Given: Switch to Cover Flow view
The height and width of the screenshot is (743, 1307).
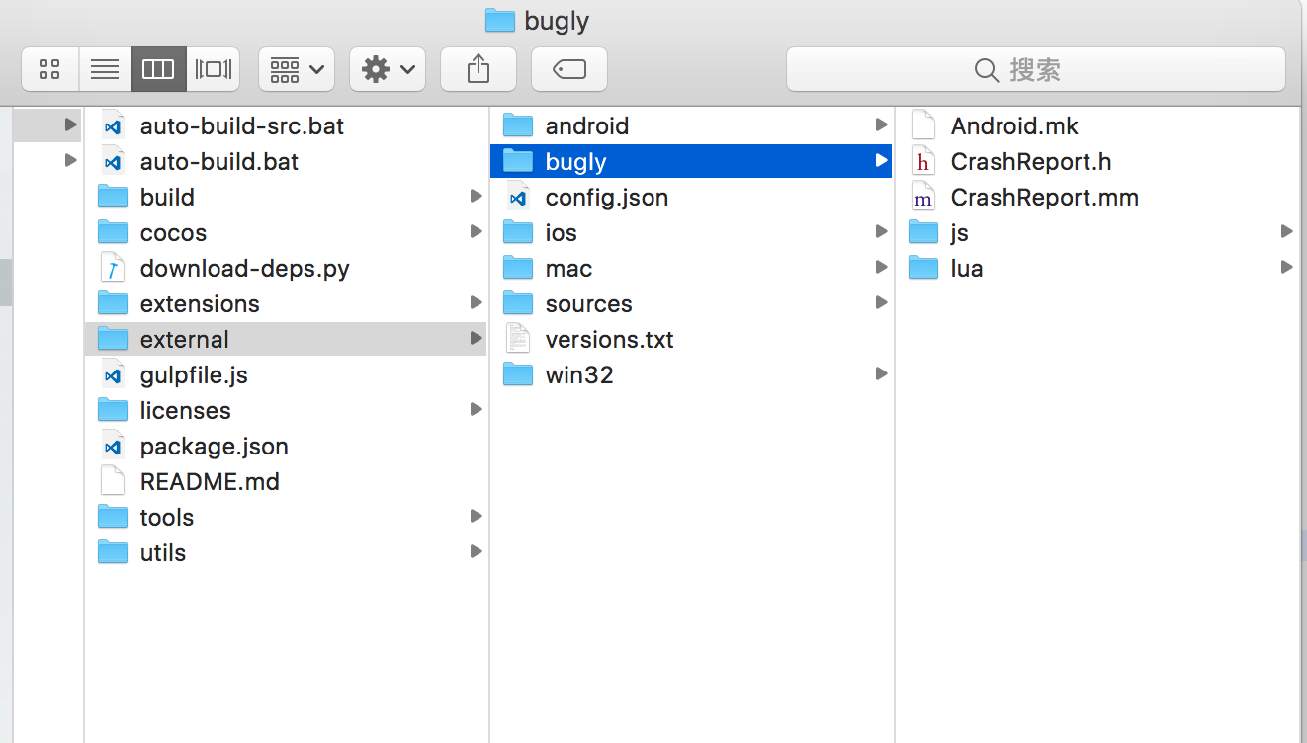Looking at the screenshot, I should click(214, 69).
